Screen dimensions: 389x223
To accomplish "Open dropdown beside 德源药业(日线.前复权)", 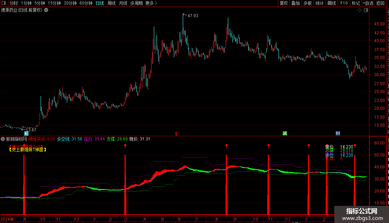I will click(x=46, y=10).
